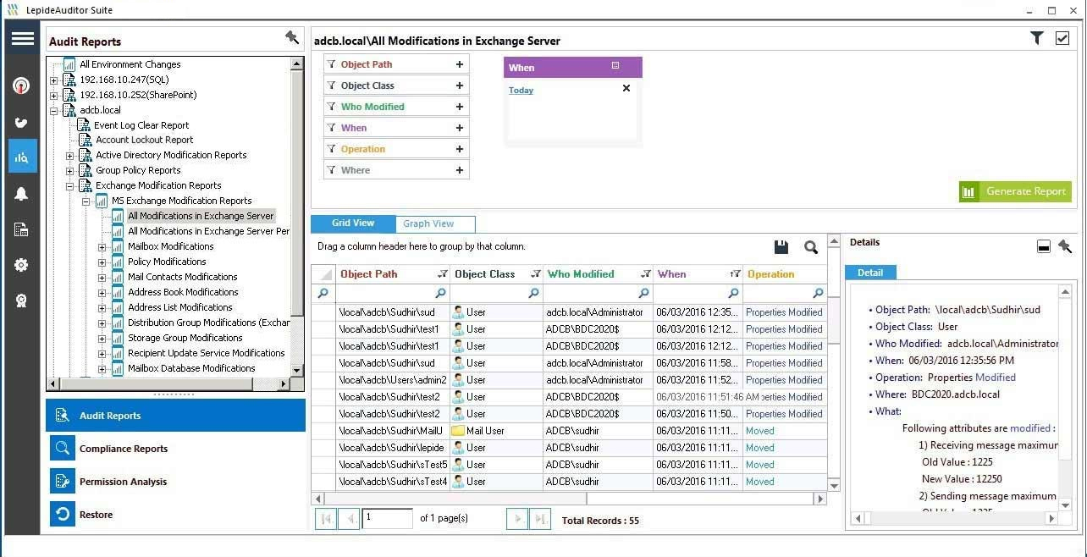Click the When column sort-filter icon
The image size is (1087, 557).
tap(735, 274)
